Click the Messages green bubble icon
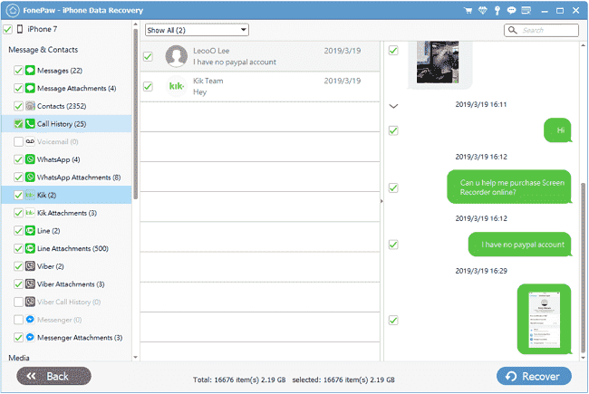589x394 pixels. point(30,71)
